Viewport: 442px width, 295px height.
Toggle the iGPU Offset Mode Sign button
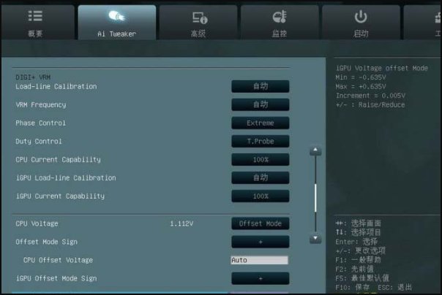pyautogui.click(x=260, y=278)
